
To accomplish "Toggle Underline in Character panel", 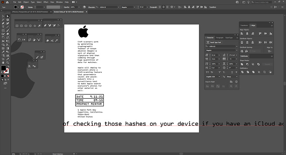I will pyautogui.click(x=232, y=72).
